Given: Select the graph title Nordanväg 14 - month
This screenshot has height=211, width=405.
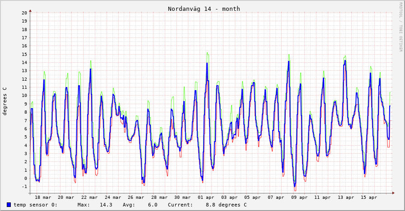Looking at the screenshot, I should (x=204, y=9).
